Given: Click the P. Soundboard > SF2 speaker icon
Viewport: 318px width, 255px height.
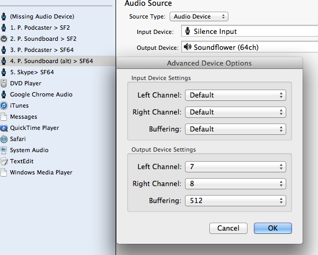Looking at the screenshot, I should [4, 39].
